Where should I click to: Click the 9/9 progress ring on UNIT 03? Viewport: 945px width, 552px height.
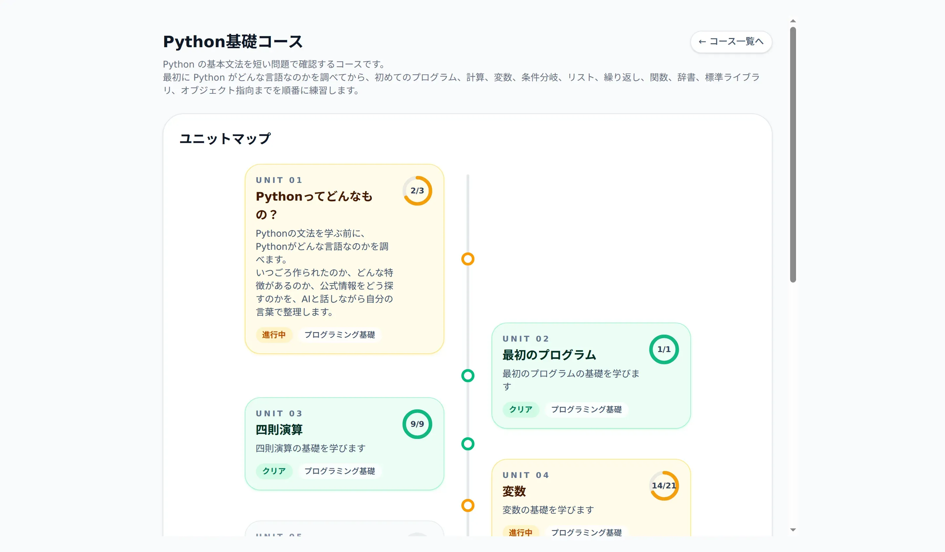[417, 424]
